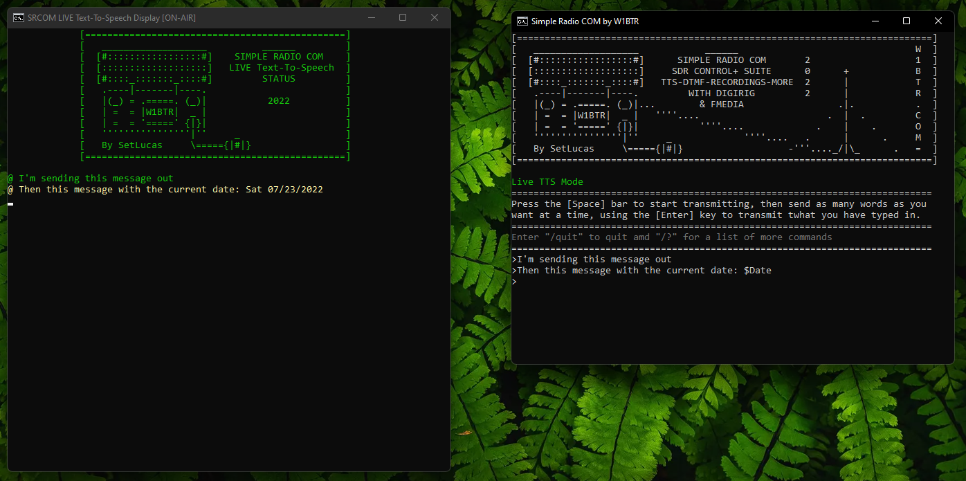The image size is (966, 481).
Task: Click the line 'want at a time, using the [Enter] key'
Action: [x=716, y=215]
